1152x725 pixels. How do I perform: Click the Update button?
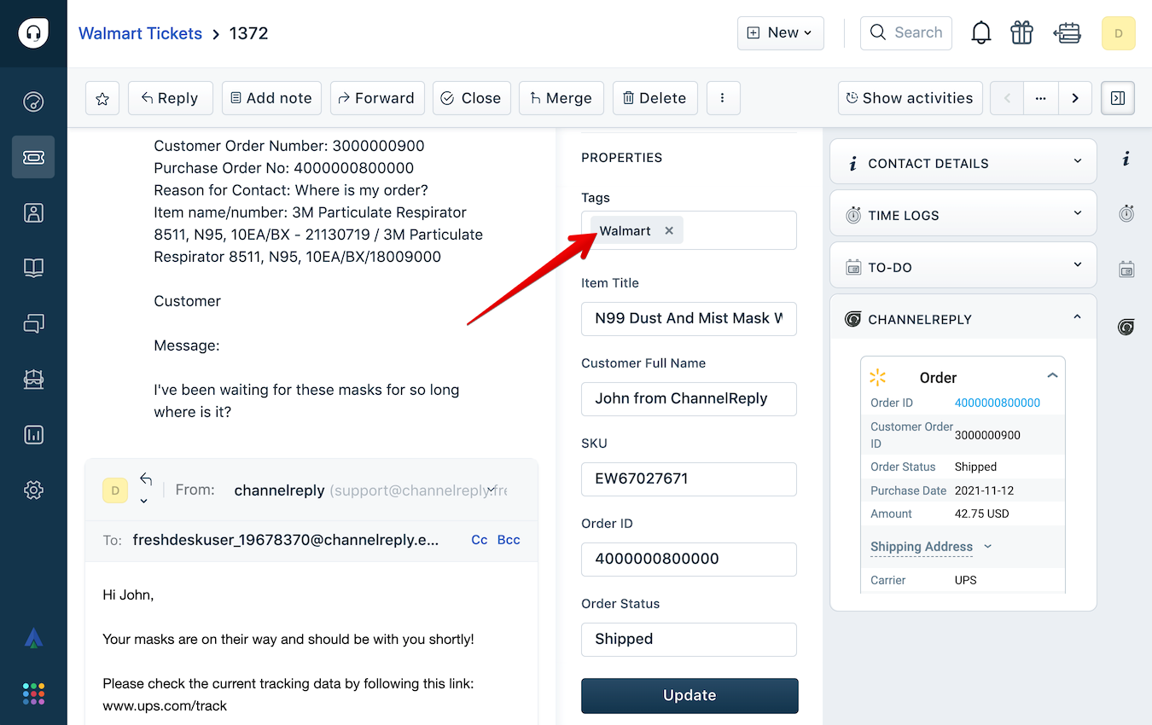689,695
